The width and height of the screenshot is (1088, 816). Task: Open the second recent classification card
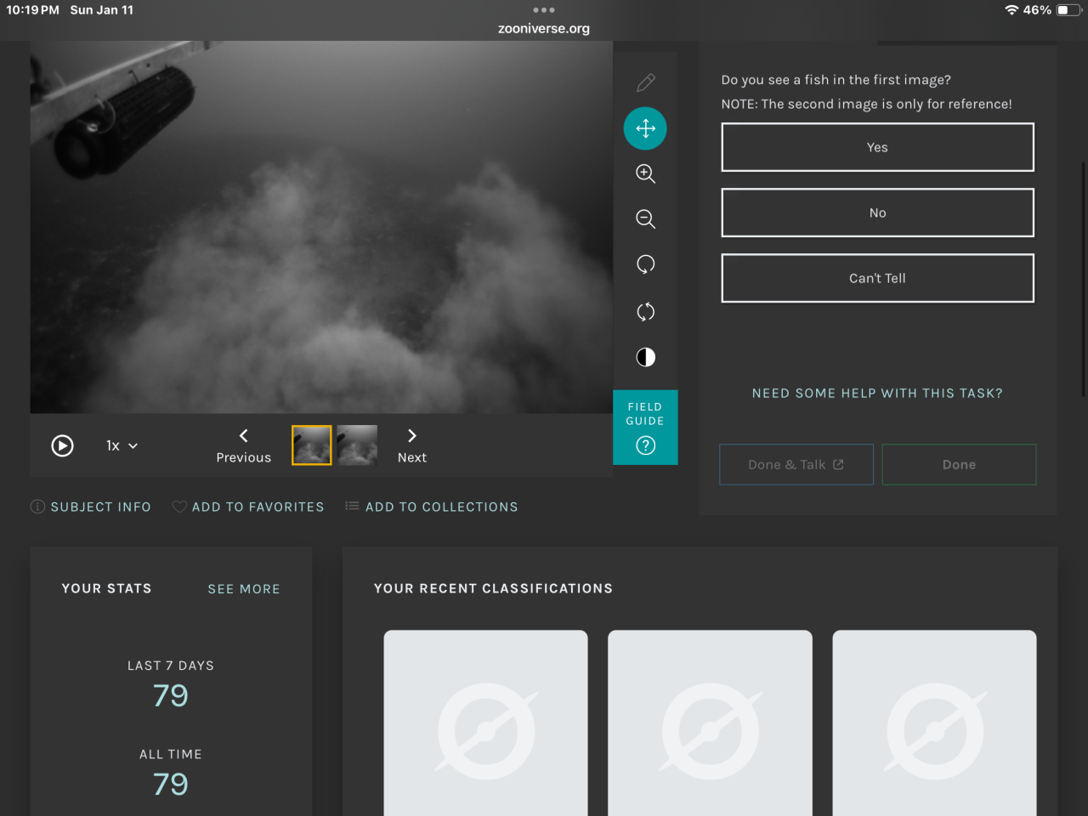[x=710, y=722]
